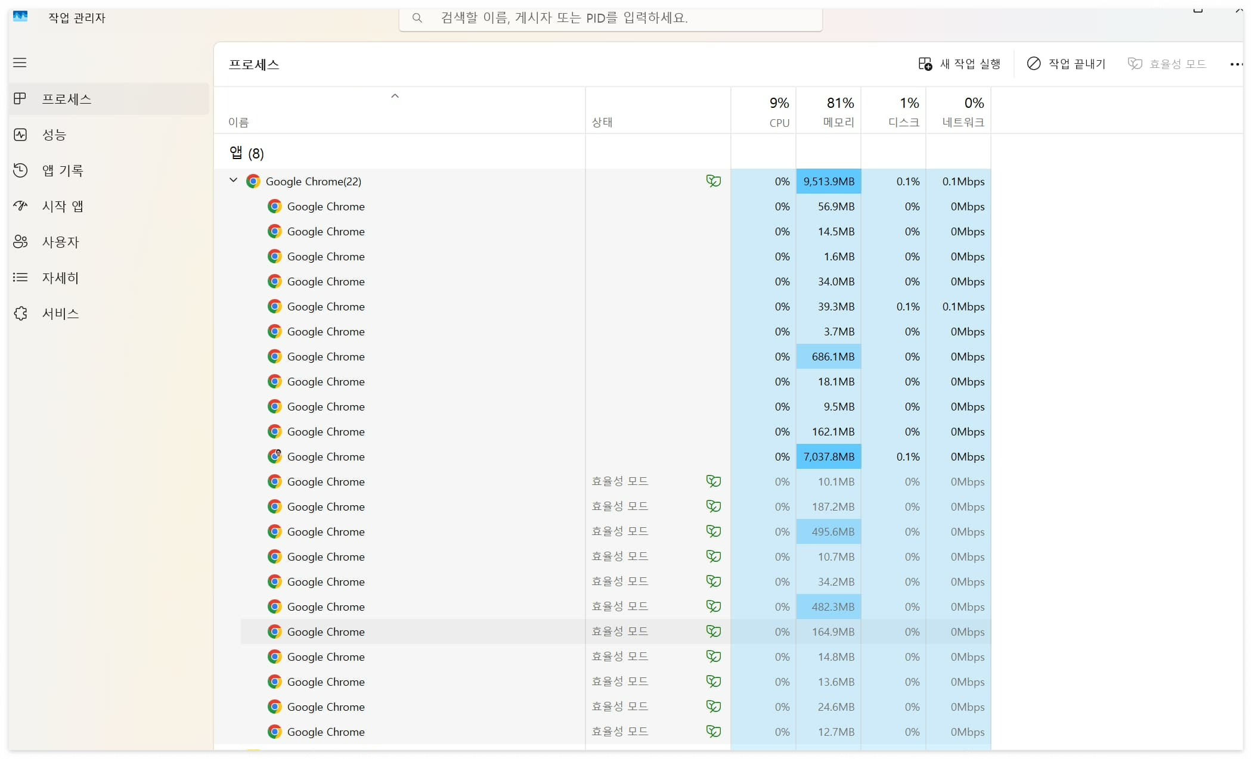Select the 자세히 (Details) sidebar icon

tap(20, 278)
